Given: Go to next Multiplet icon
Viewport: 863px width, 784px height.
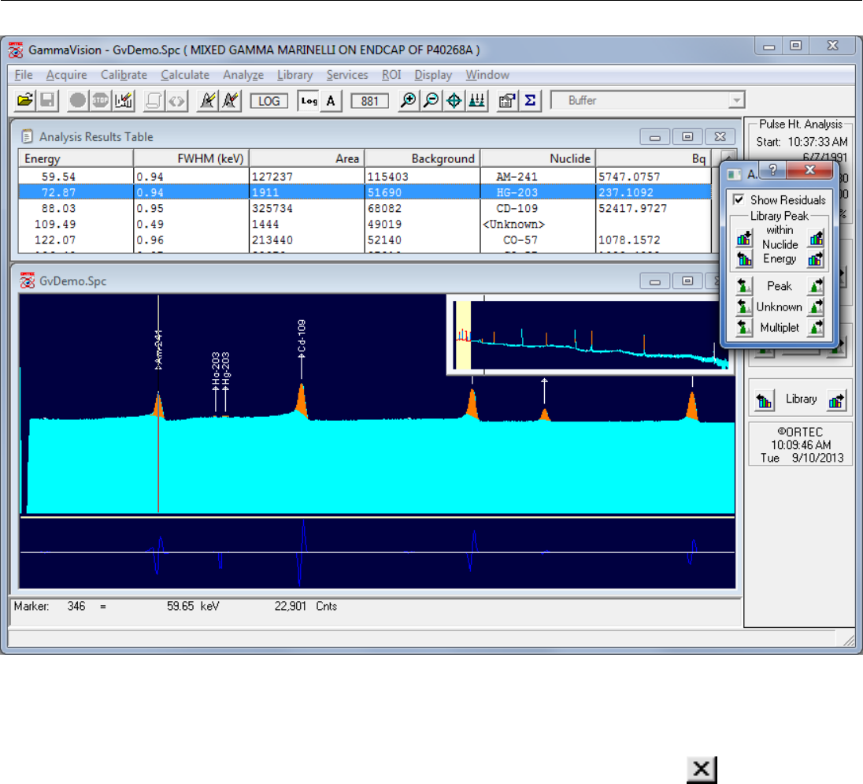Looking at the screenshot, I should [816, 327].
